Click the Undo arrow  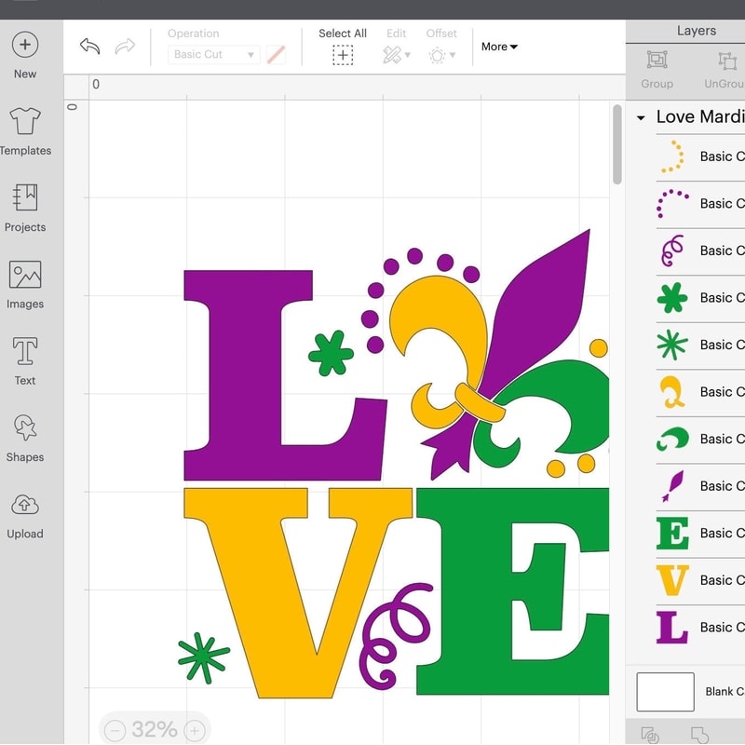click(90, 45)
